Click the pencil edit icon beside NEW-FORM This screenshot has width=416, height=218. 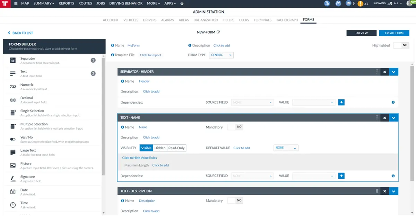coord(218,32)
